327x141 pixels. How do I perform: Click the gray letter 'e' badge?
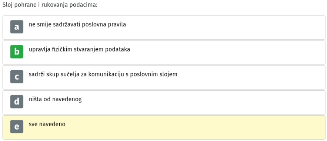(x=17, y=127)
